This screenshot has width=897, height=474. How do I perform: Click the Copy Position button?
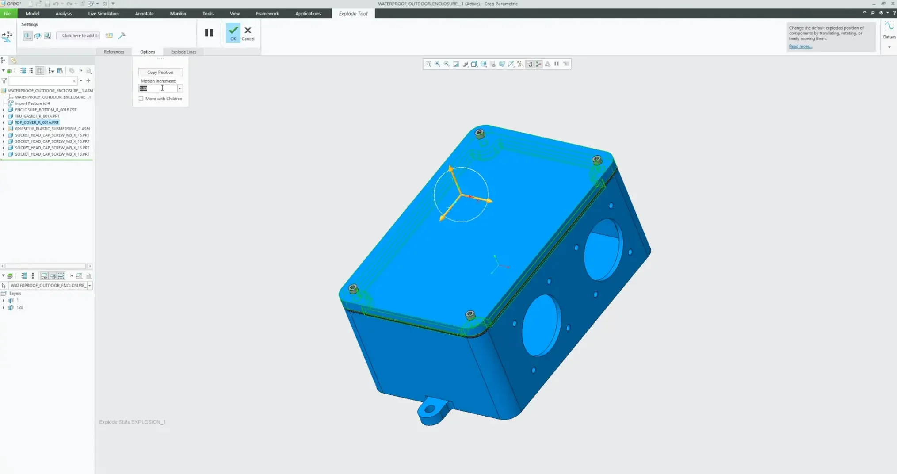pyautogui.click(x=160, y=72)
